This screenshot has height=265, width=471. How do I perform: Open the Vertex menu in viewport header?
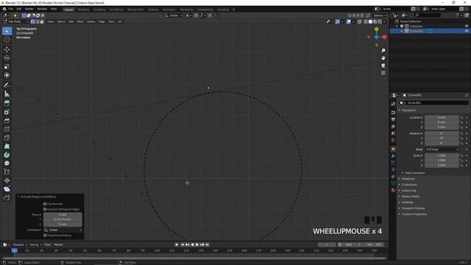pos(91,21)
